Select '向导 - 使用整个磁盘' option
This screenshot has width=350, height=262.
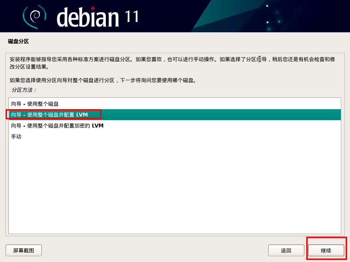[x=175, y=104]
